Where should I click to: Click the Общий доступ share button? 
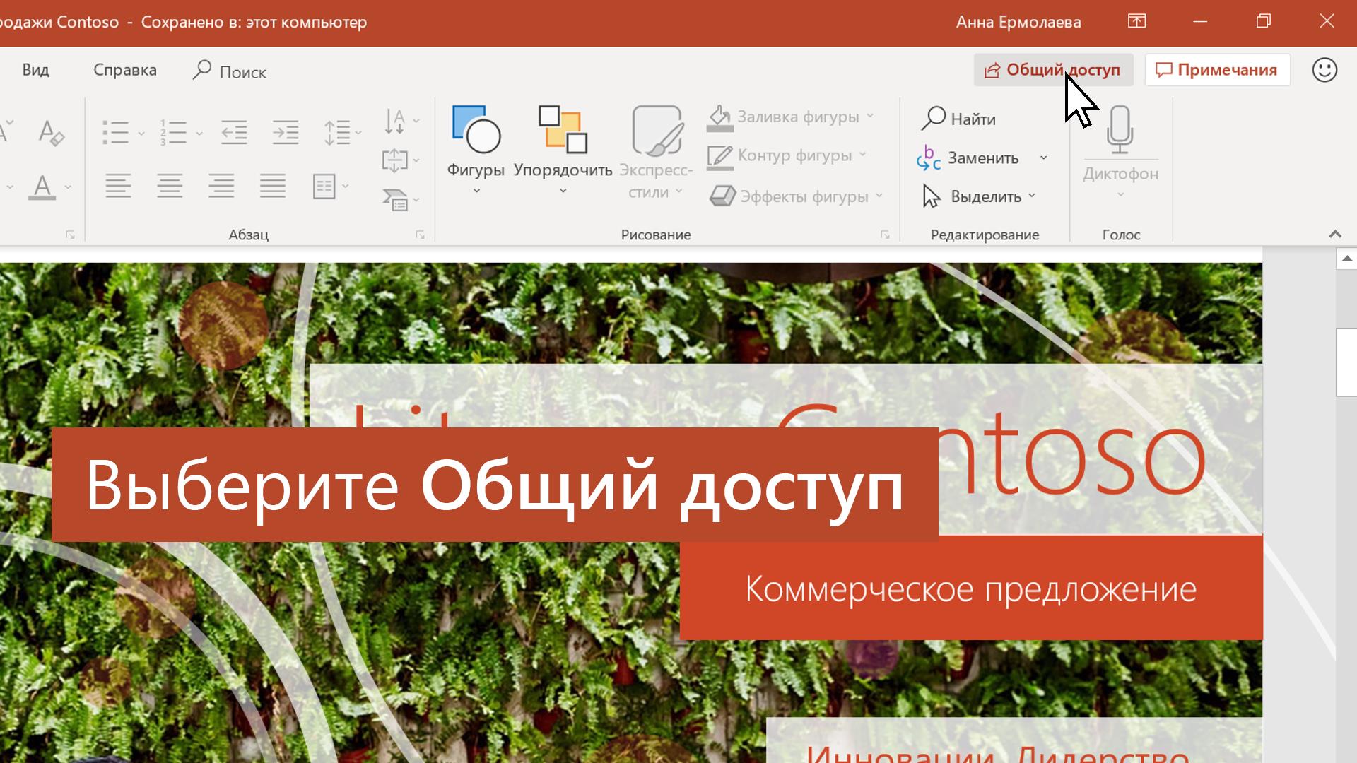pyautogui.click(x=1053, y=70)
